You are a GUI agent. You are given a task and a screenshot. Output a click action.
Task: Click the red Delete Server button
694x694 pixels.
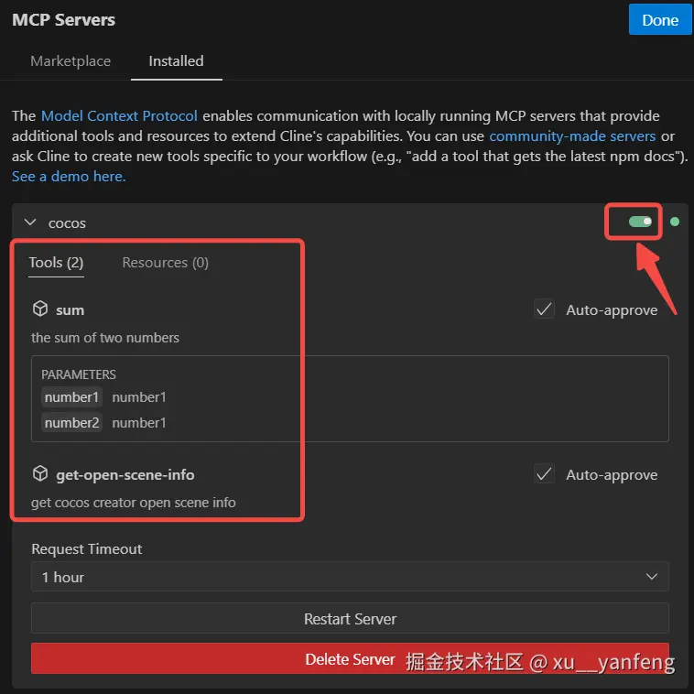(x=350, y=658)
